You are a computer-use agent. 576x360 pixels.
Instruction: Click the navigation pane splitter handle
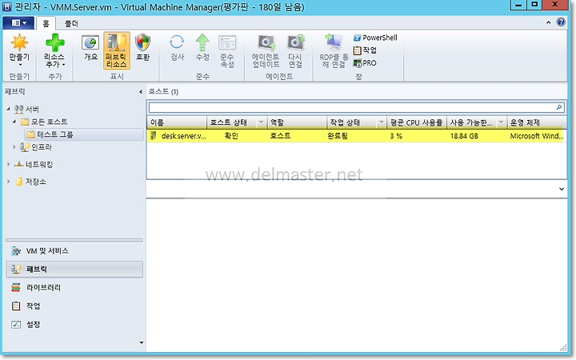(x=74, y=240)
